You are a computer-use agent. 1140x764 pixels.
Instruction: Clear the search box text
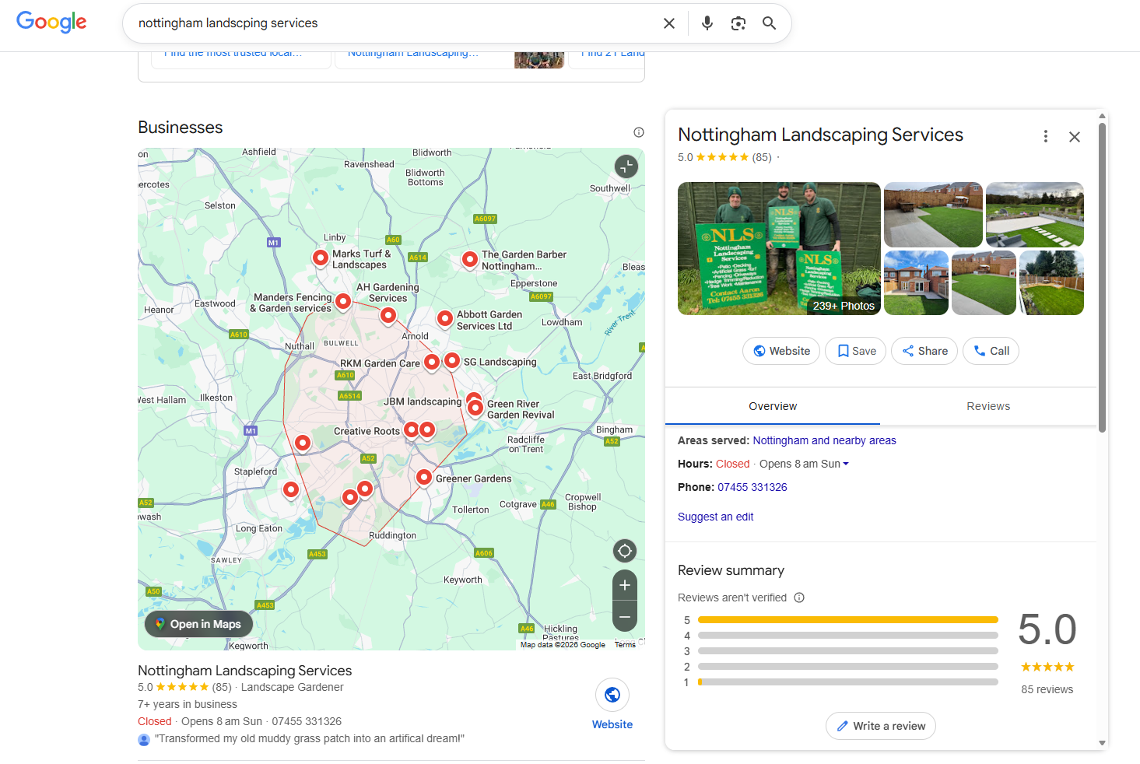click(668, 23)
